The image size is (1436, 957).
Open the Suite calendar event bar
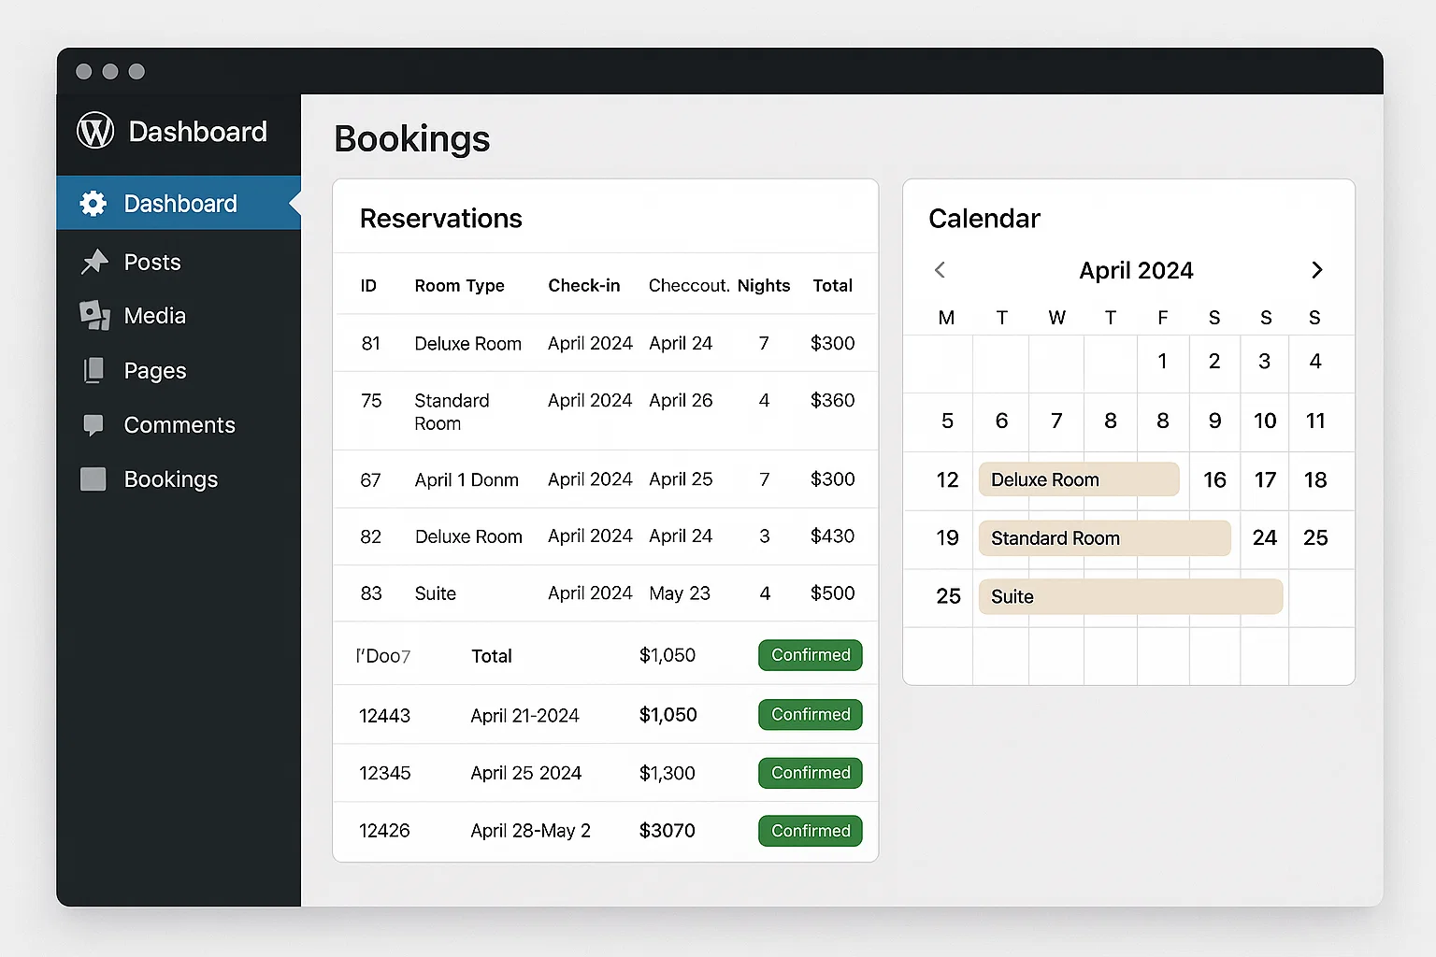1129,596
